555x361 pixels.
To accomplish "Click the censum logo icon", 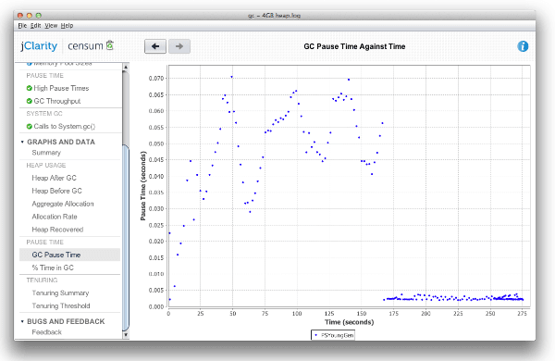I will [110, 45].
